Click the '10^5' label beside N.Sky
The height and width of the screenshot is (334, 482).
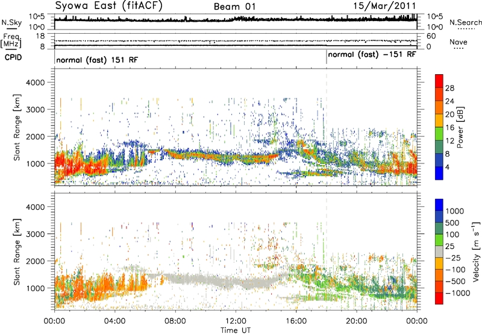(x=36, y=16)
